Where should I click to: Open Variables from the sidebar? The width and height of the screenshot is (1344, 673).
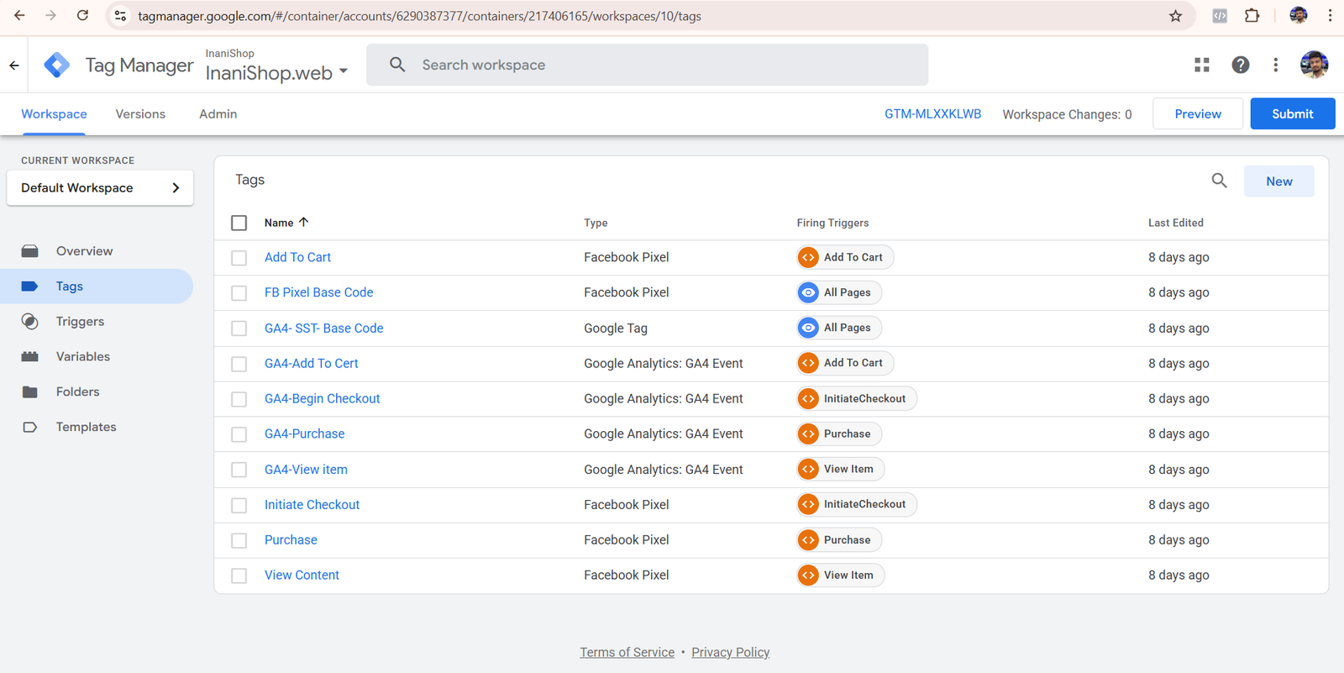coord(82,357)
